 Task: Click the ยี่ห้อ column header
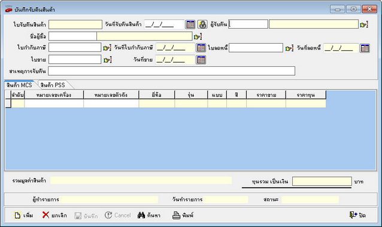(157, 95)
